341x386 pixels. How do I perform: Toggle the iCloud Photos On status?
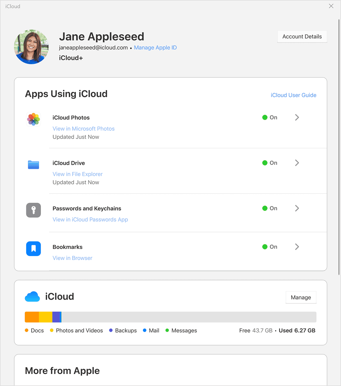[270, 118]
